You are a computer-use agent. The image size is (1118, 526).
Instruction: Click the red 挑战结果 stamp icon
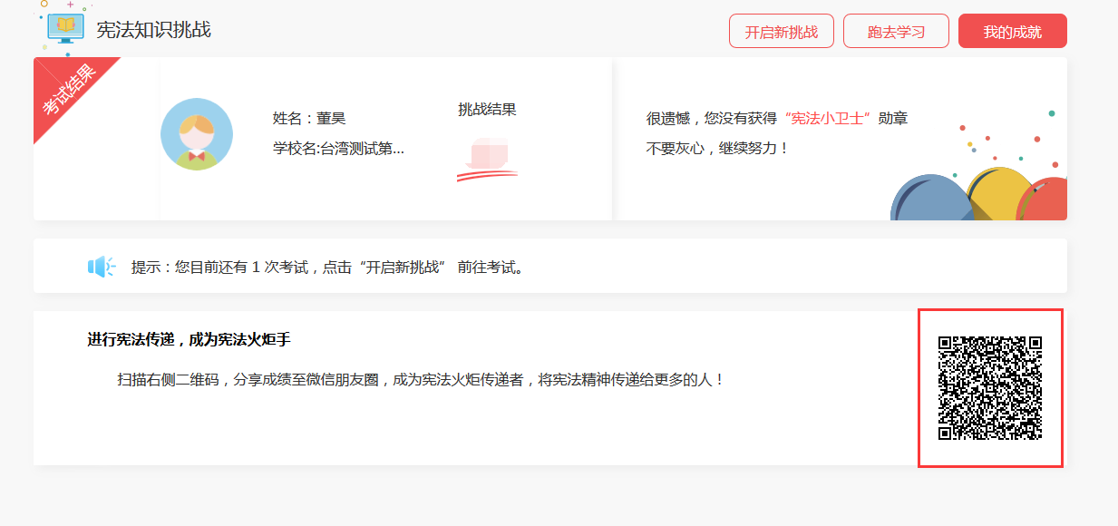click(x=489, y=159)
